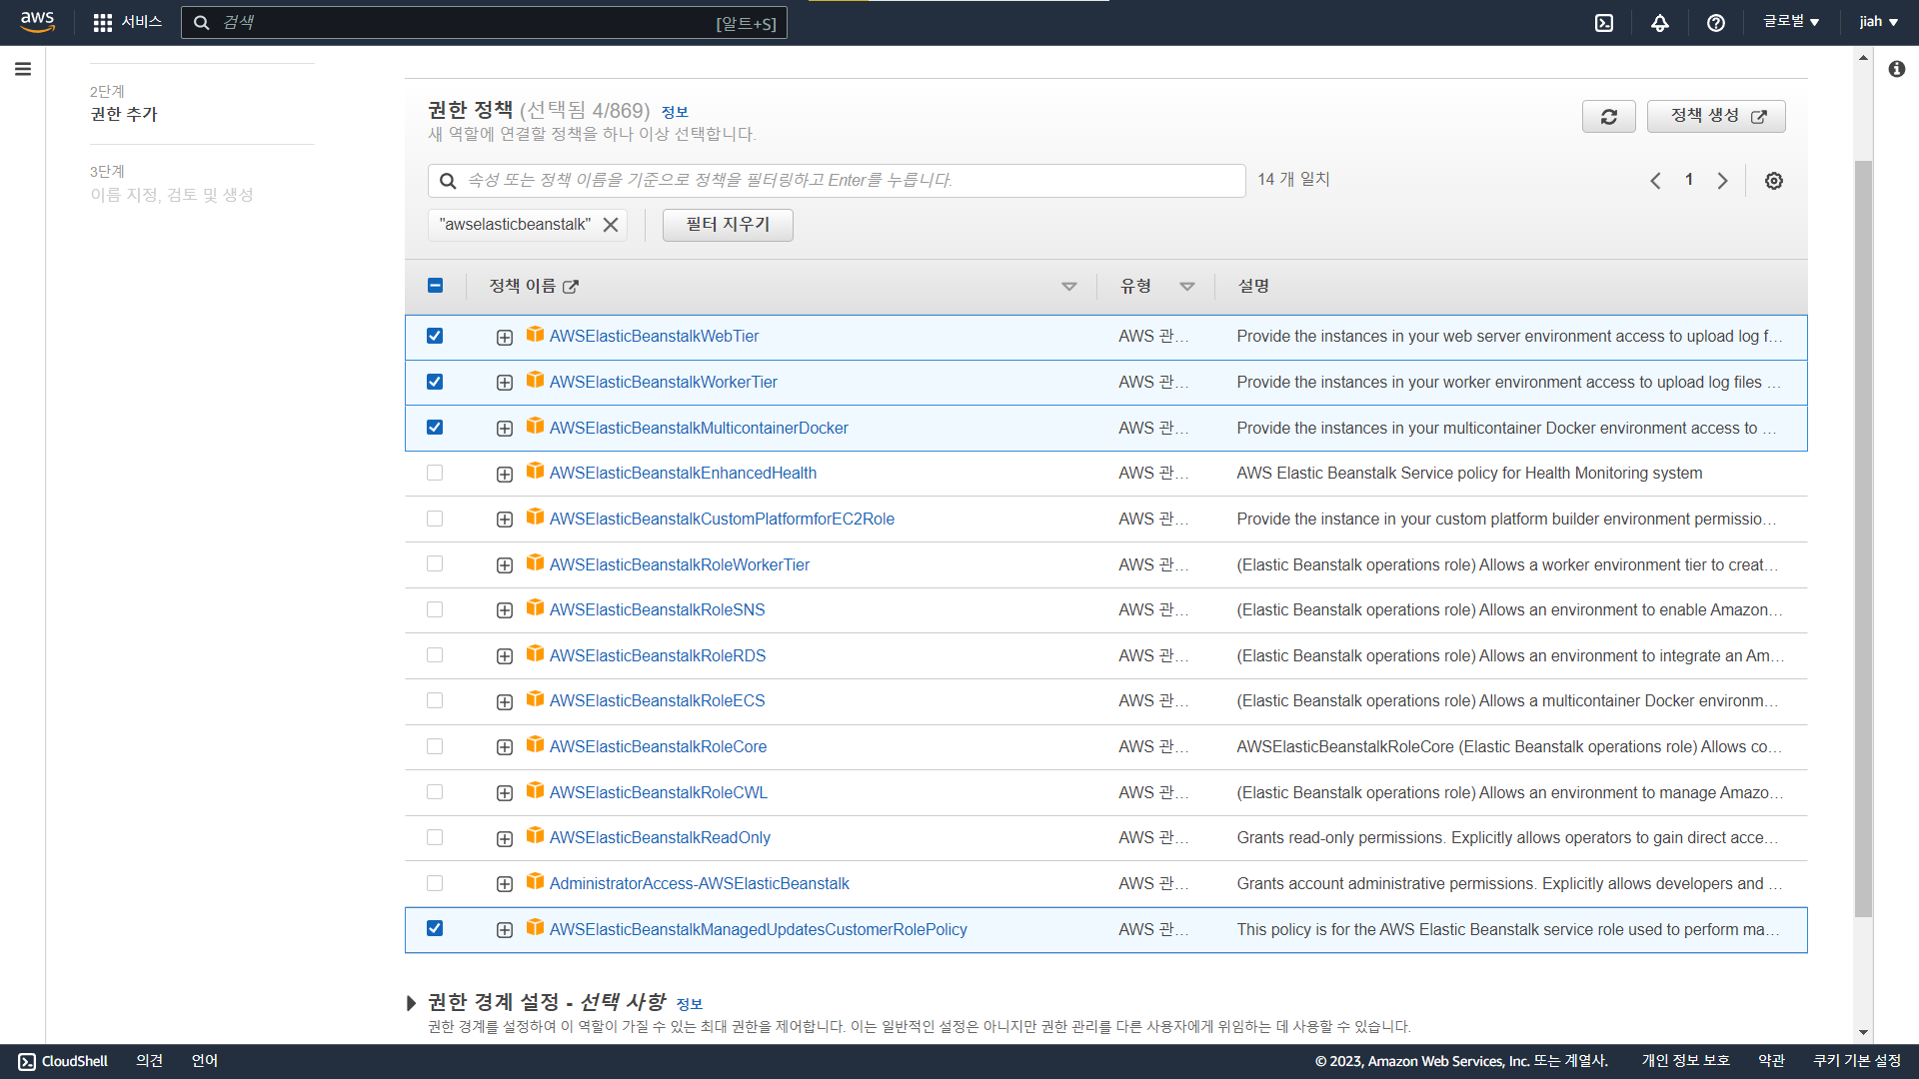1919x1079 pixels.
Task: Click the CloudShell icon in footer
Action: tap(27, 1062)
